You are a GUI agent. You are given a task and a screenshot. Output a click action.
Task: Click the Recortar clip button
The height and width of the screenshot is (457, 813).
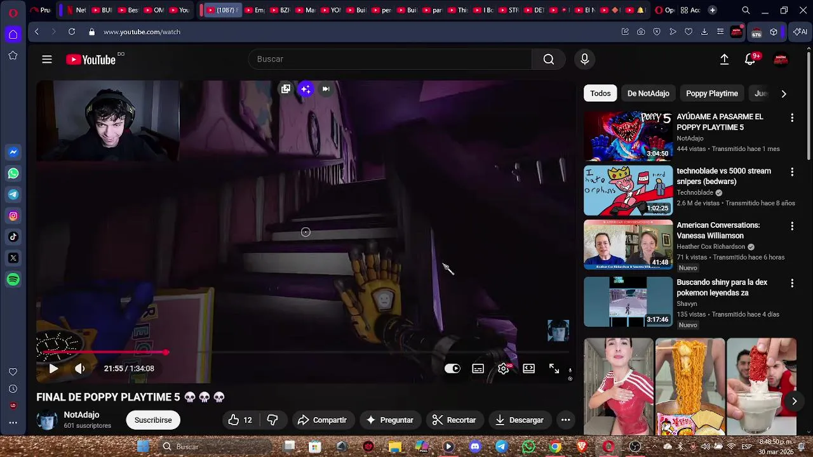click(x=454, y=420)
